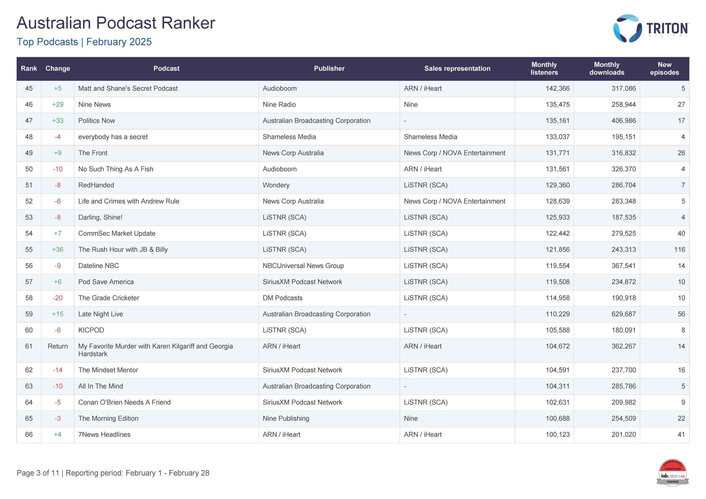Select The Morning Edition podcast name

pyautogui.click(x=108, y=418)
